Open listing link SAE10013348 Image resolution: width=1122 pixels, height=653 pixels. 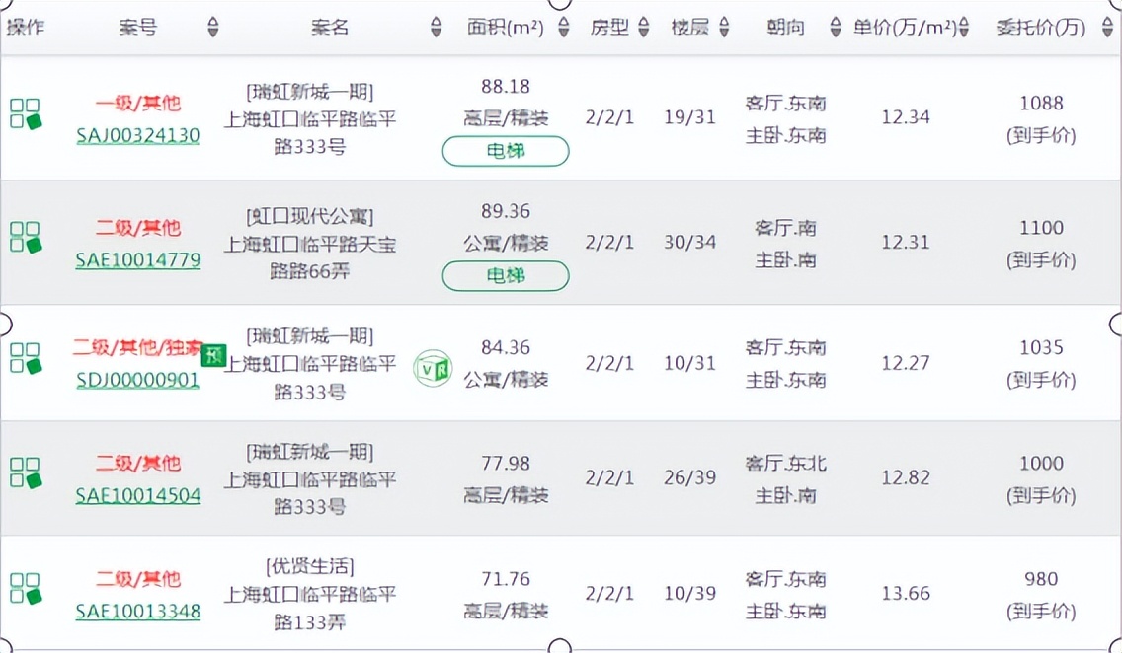pos(138,614)
